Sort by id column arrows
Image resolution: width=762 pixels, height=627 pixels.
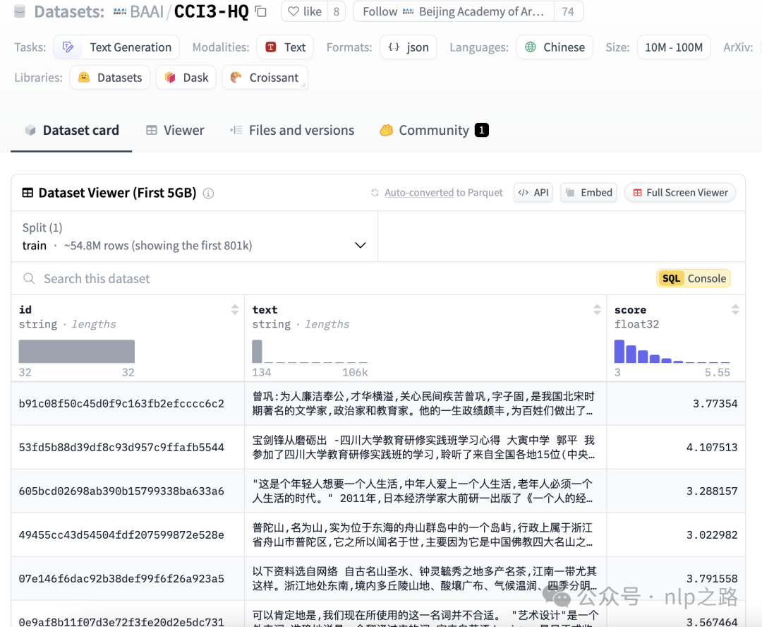pyautogui.click(x=235, y=309)
